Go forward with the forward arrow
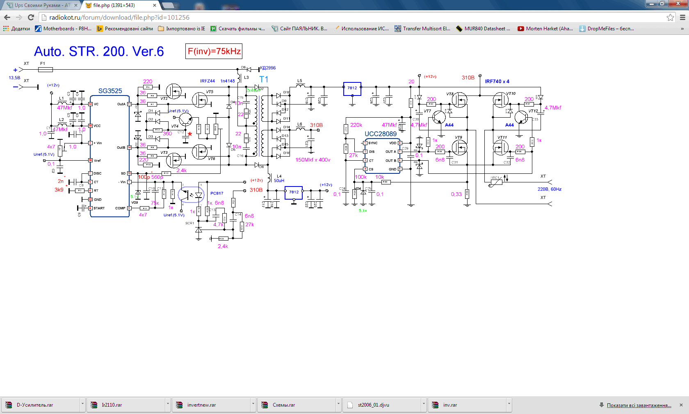Image resolution: width=689 pixels, height=414 pixels. (x=19, y=17)
